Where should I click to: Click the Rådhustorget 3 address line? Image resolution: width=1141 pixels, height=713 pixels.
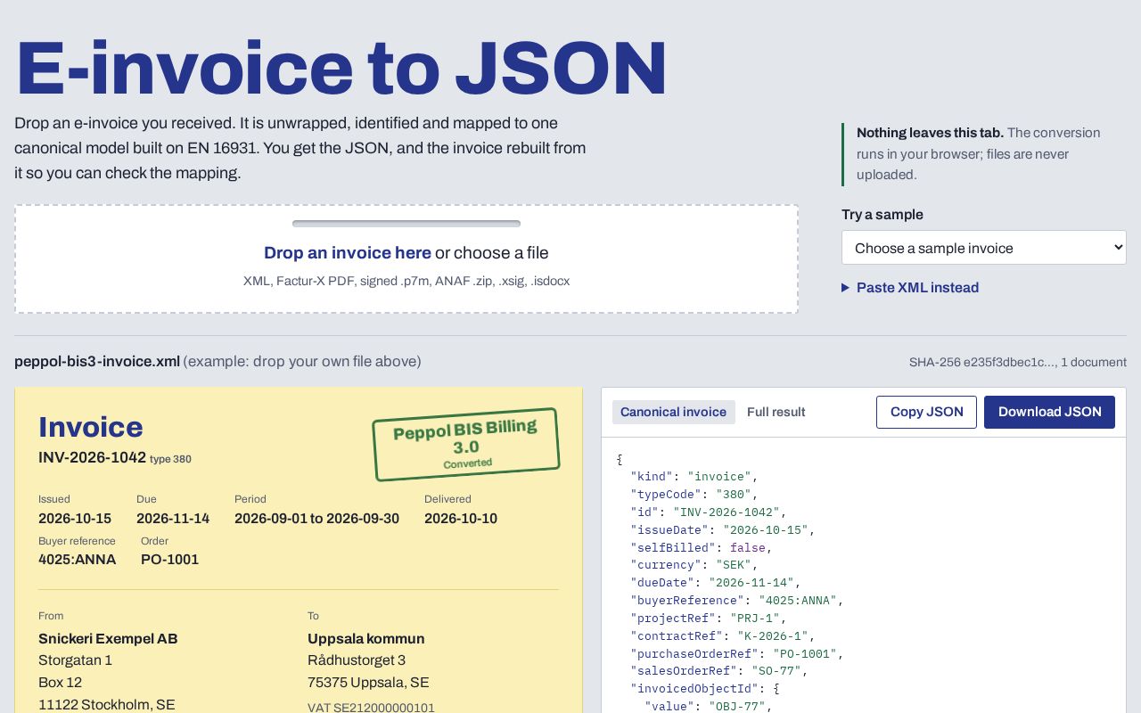coord(357,660)
